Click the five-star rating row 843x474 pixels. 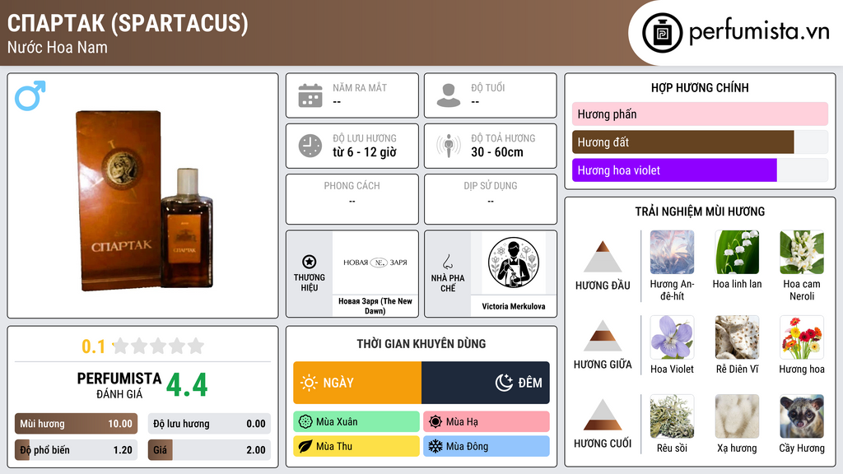(x=158, y=346)
